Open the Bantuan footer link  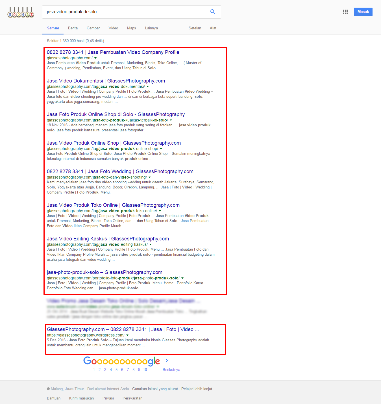pos(54,398)
